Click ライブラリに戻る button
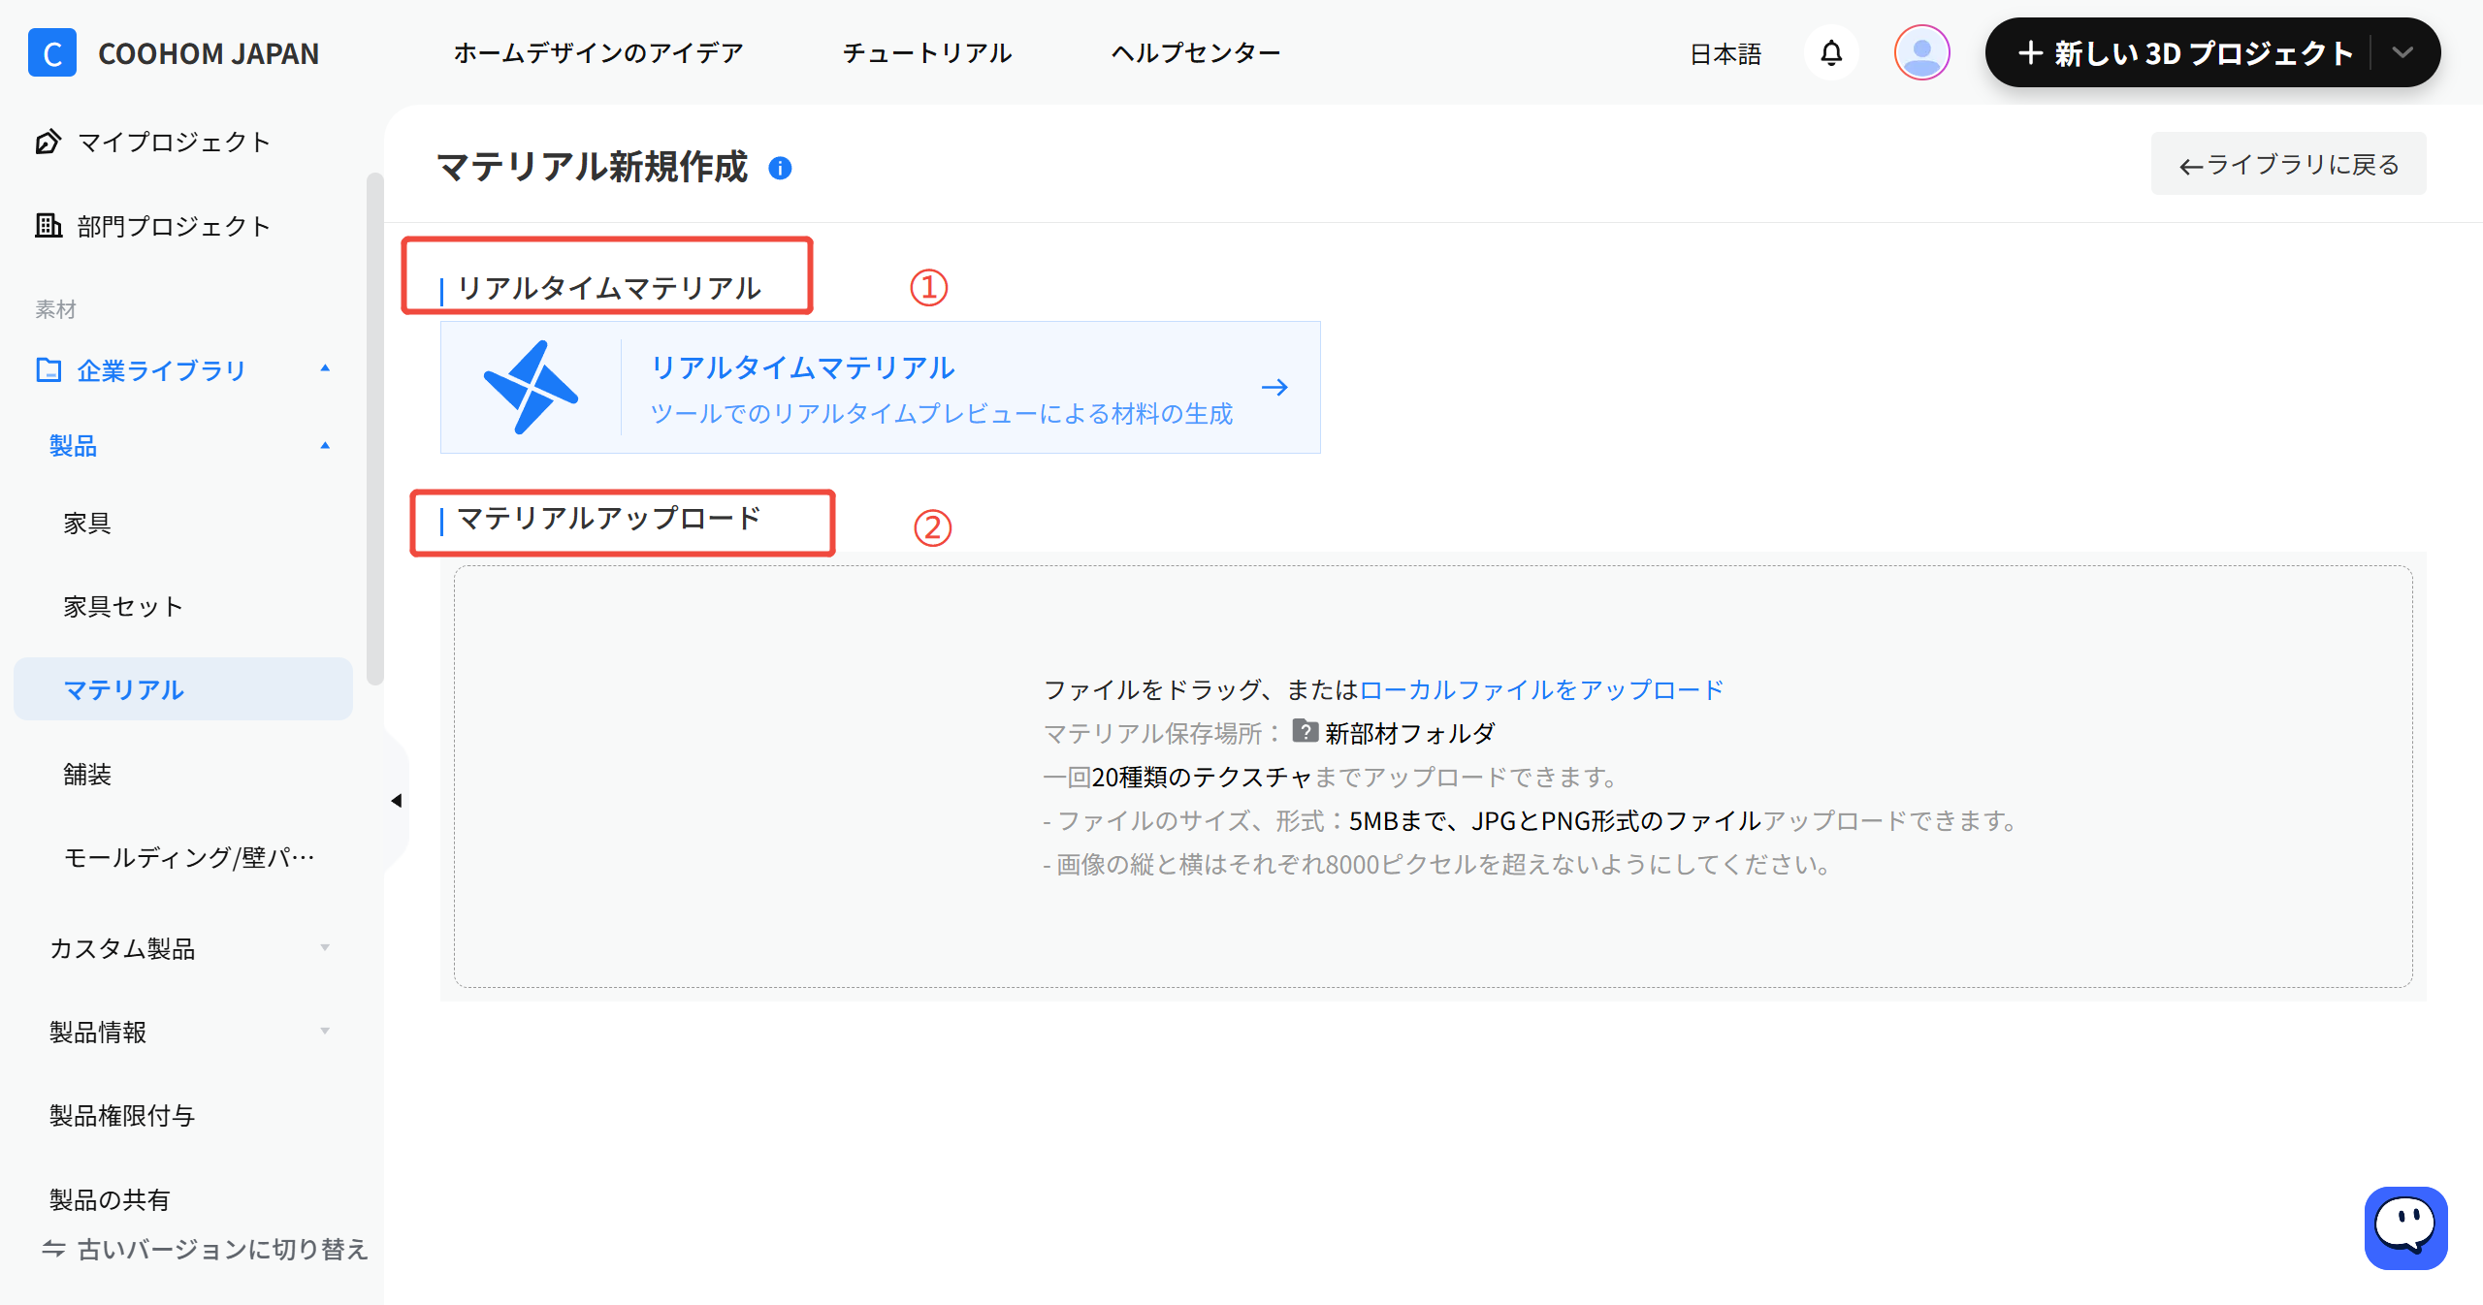Image resolution: width=2483 pixels, height=1305 pixels. [2288, 164]
